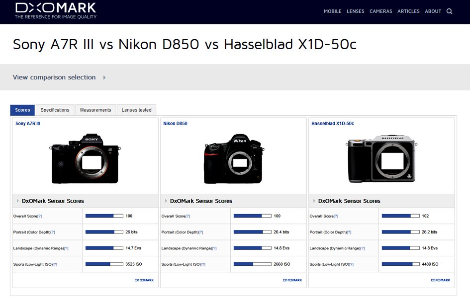Screen dimensions: 470x308
Task: Click the Hasselblad X1D-50c camera image
Action: pos(381,159)
